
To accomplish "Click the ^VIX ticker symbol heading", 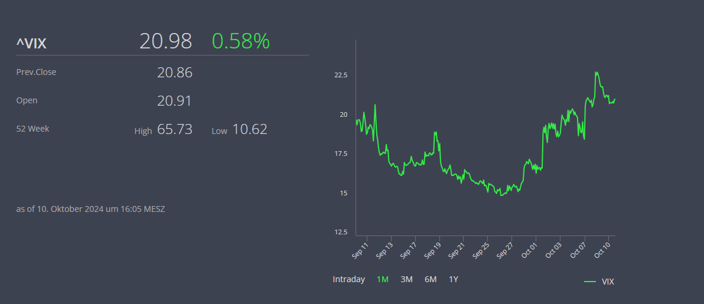I will pyautogui.click(x=31, y=43).
